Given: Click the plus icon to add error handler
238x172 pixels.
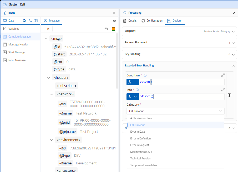Looking at the screenshot, I should tap(229, 95).
